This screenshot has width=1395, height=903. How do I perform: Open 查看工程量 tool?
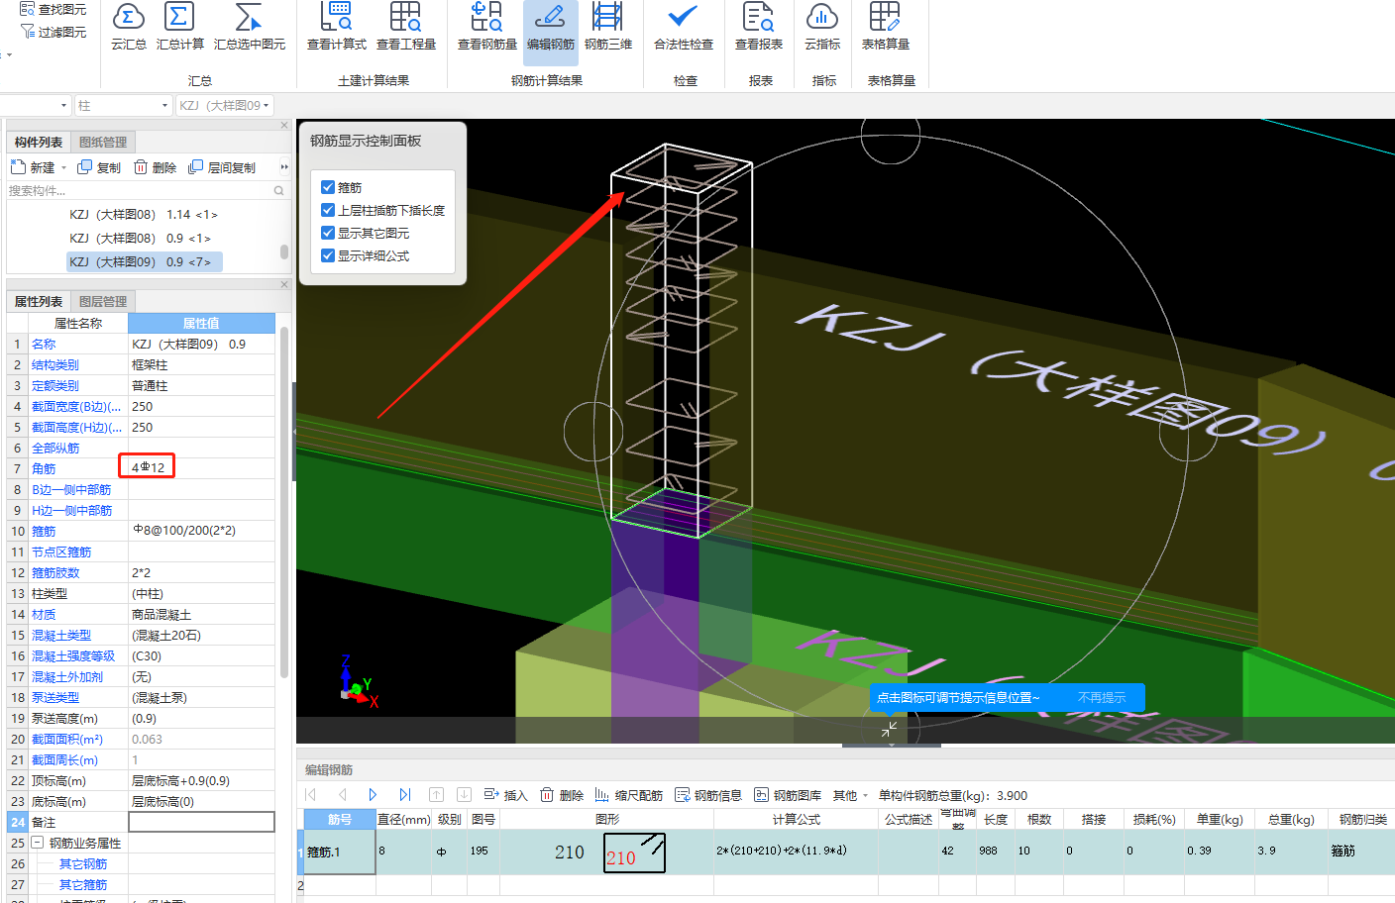[x=406, y=27]
